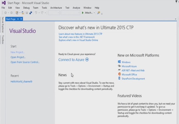Screen dimensions: 179x124
Task: Click the New on Microsoft Platforms heading
Action: pyautogui.click(x=138, y=55)
